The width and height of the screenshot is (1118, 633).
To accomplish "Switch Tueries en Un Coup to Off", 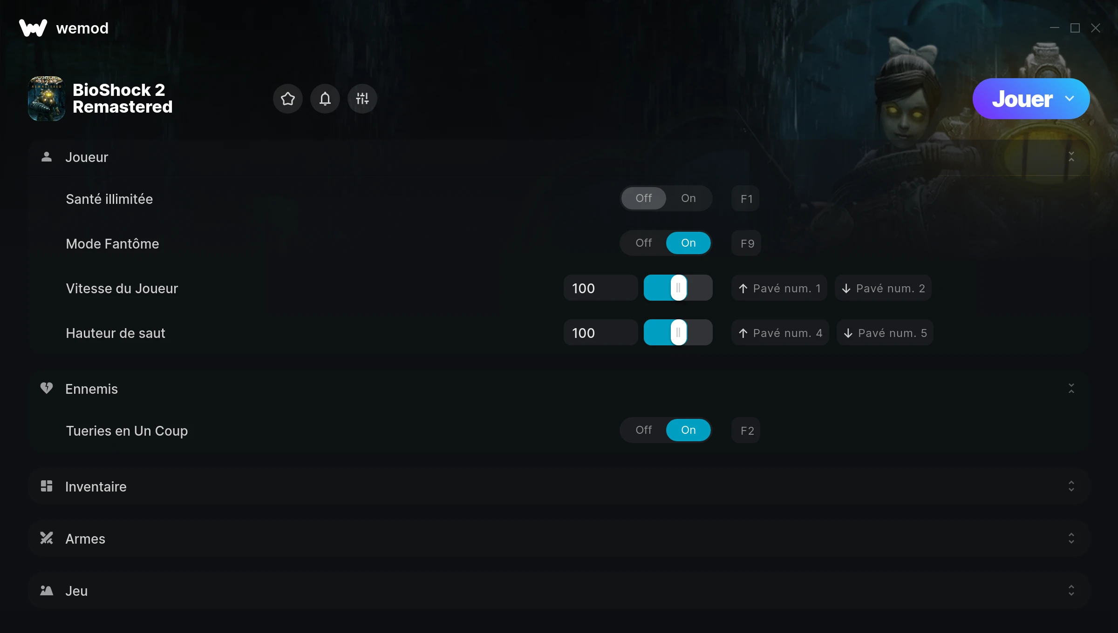I will point(643,430).
